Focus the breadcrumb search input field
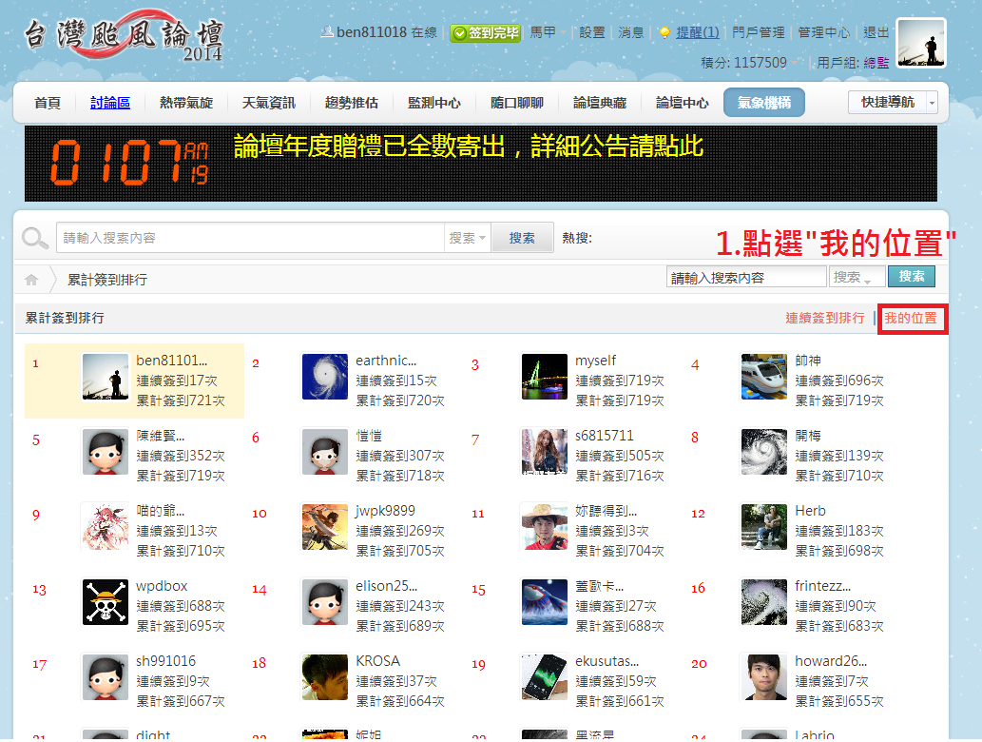 pos(746,277)
